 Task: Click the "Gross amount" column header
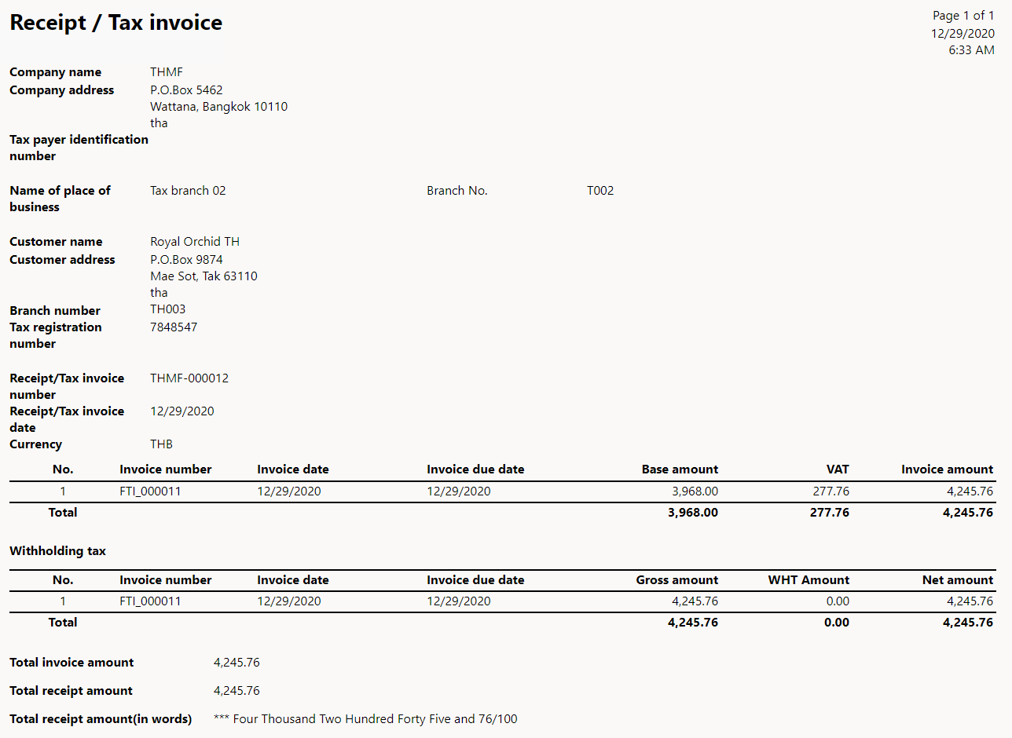676,580
